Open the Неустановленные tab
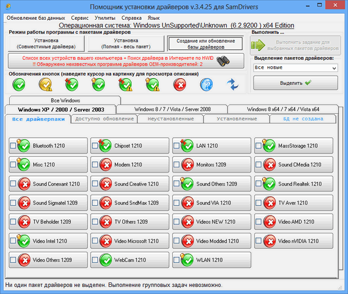This screenshot has width=348, height=294. [x=171, y=119]
